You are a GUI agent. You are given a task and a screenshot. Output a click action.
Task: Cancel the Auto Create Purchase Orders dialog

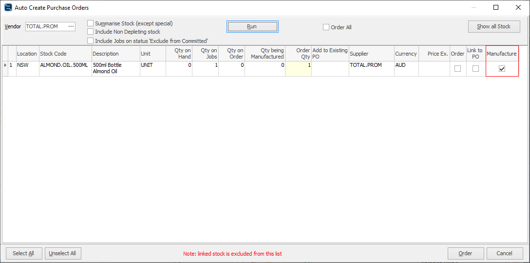coord(505,253)
